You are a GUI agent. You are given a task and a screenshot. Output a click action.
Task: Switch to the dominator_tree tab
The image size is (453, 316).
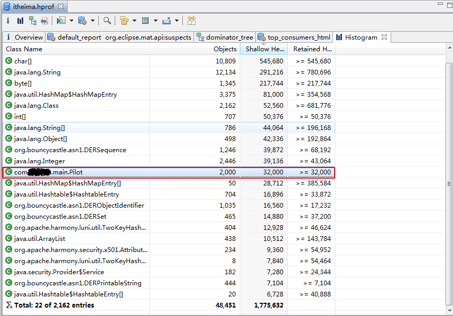click(229, 38)
